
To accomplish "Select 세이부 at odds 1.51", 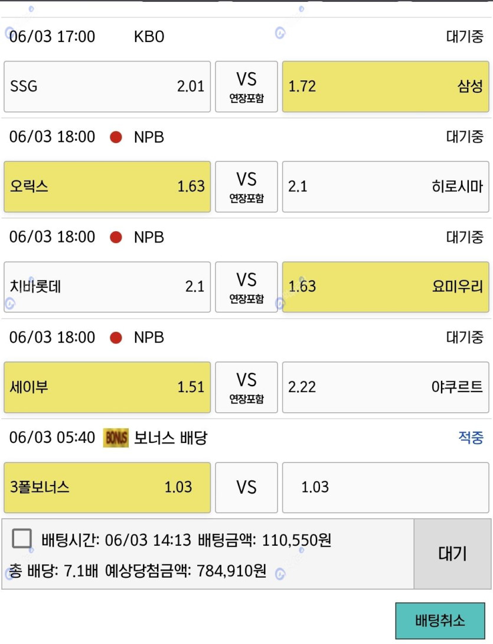I will pos(107,387).
